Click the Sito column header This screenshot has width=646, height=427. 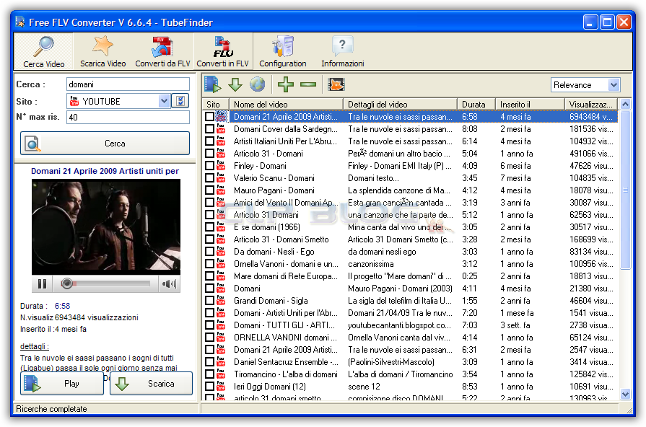(x=216, y=104)
